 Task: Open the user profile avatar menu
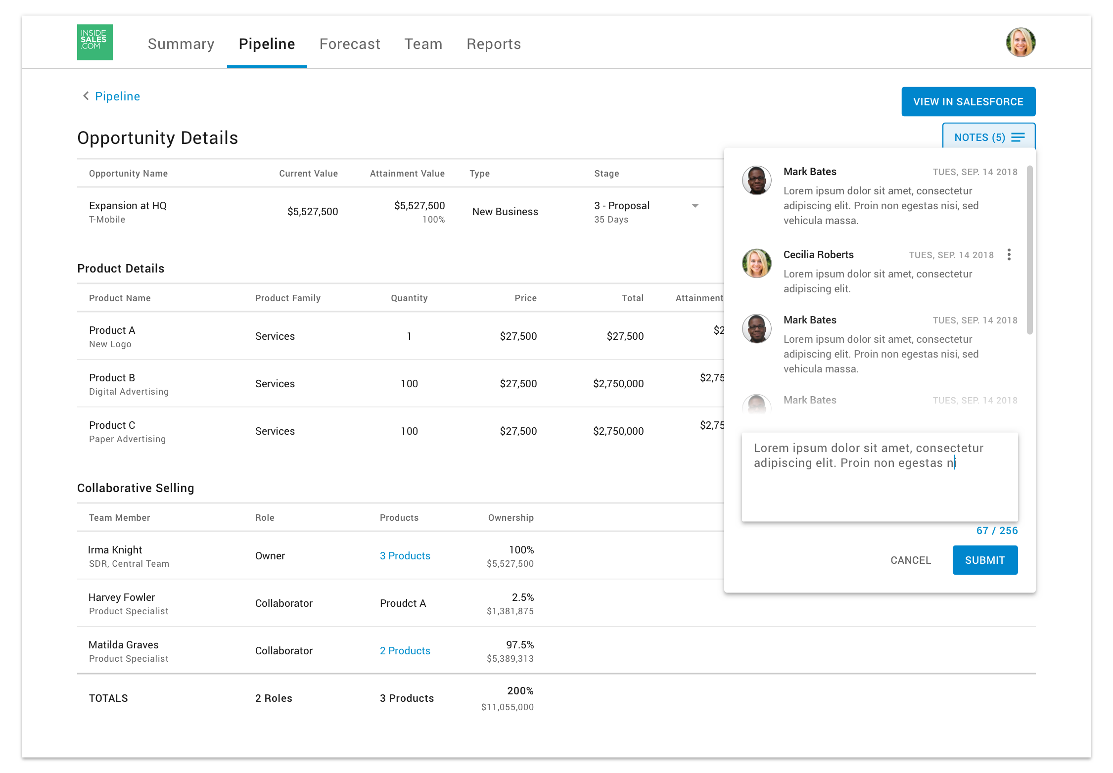coord(1020,43)
